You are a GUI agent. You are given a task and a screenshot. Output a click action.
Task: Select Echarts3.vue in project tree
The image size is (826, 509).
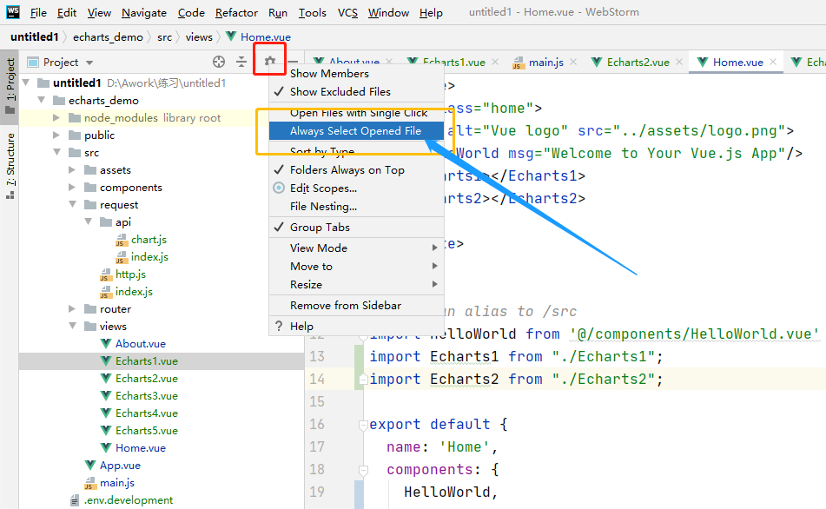click(x=147, y=396)
